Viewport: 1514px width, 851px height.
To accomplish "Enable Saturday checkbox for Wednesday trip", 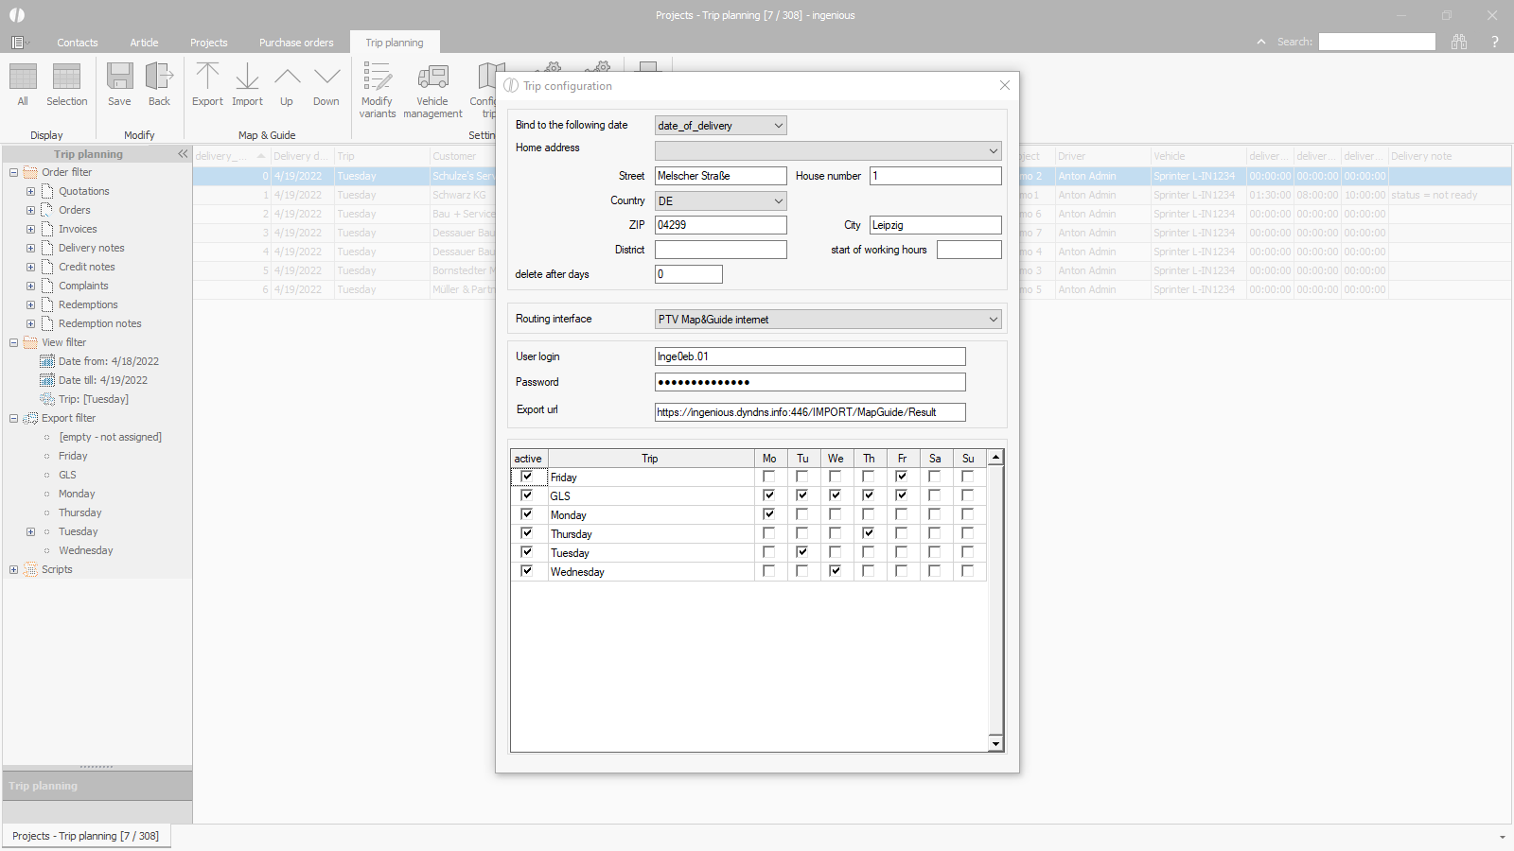I will tap(934, 571).
